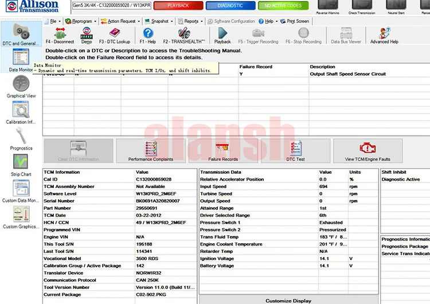
Task: Open the Action Request menu
Action: [x=121, y=21]
